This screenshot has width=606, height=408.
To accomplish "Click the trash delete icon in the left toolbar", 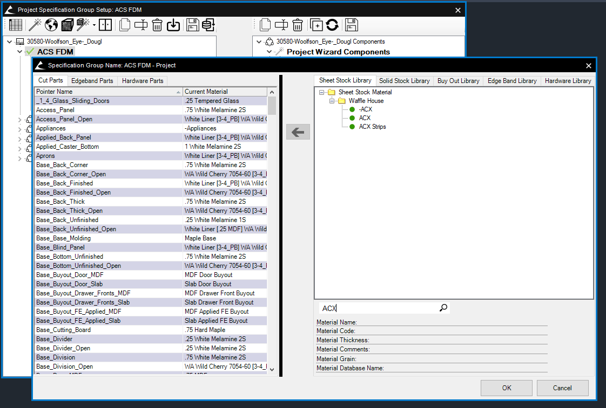I will point(157,25).
